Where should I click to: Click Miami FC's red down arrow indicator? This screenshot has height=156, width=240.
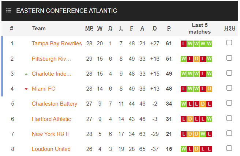tap(26, 89)
